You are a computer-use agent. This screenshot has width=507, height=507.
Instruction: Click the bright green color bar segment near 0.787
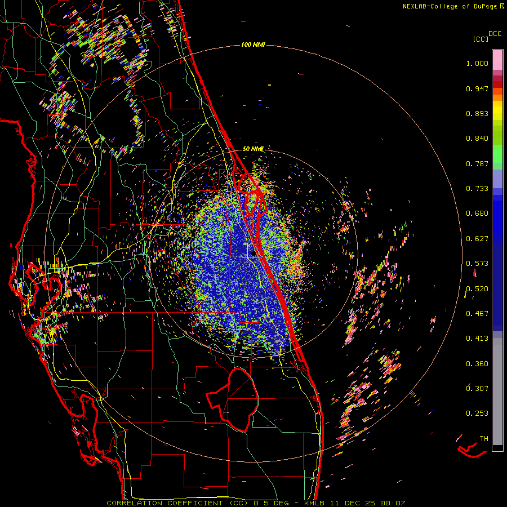pos(497,154)
